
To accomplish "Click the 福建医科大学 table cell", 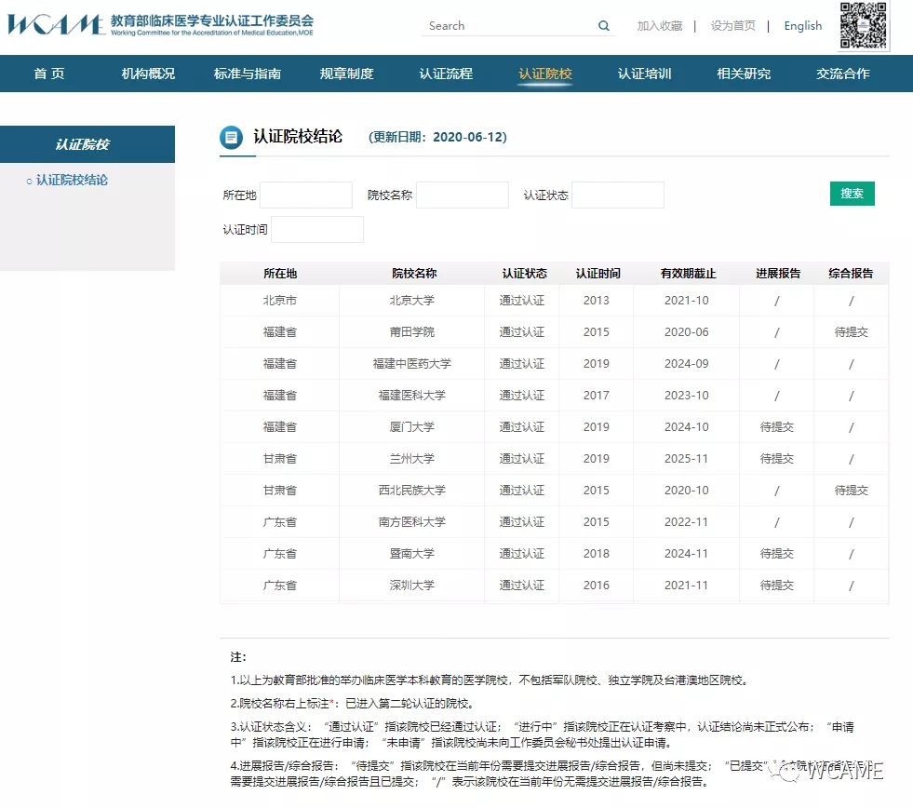I will click(x=411, y=396).
